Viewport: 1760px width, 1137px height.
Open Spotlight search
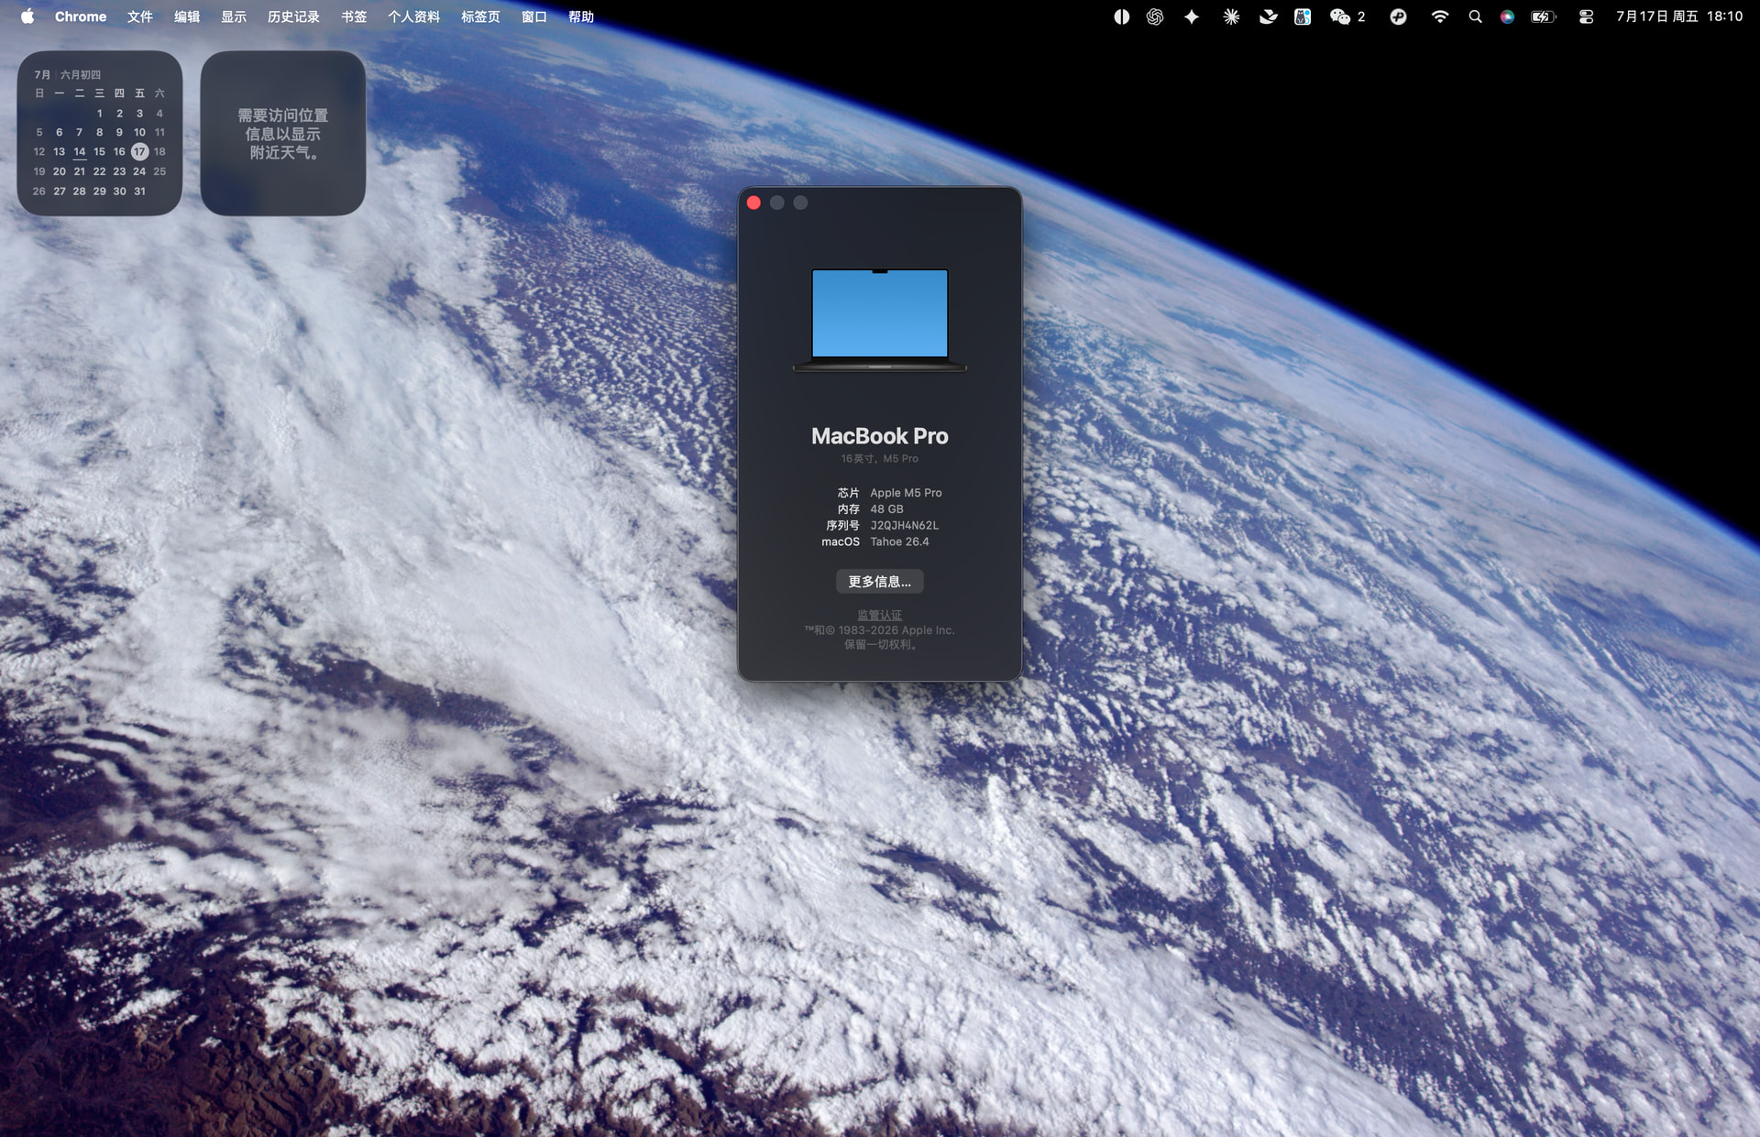coord(1475,16)
